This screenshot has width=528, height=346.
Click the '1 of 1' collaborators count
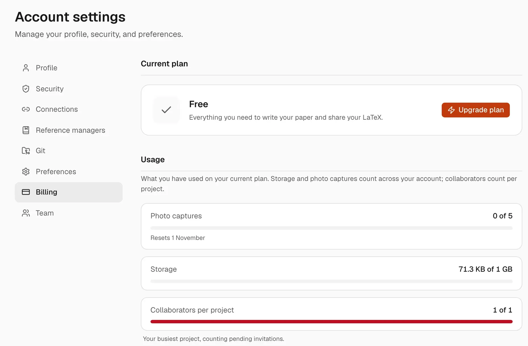click(x=502, y=310)
